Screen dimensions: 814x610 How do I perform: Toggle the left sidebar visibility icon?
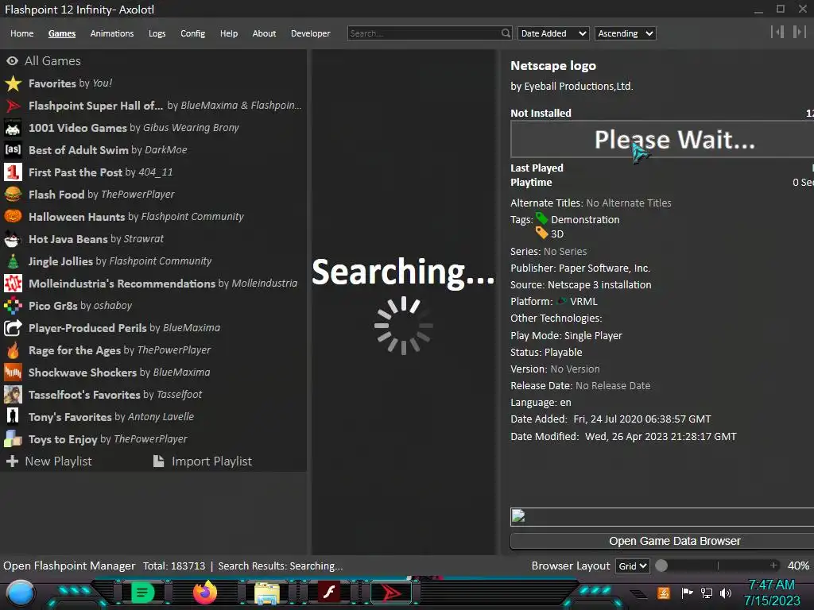(777, 32)
